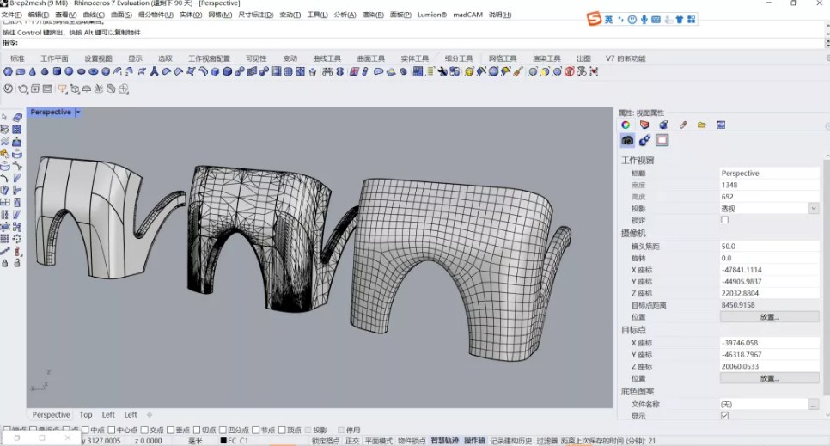
Task: Select the paintbrush toolbar icon
Action: point(518,71)
